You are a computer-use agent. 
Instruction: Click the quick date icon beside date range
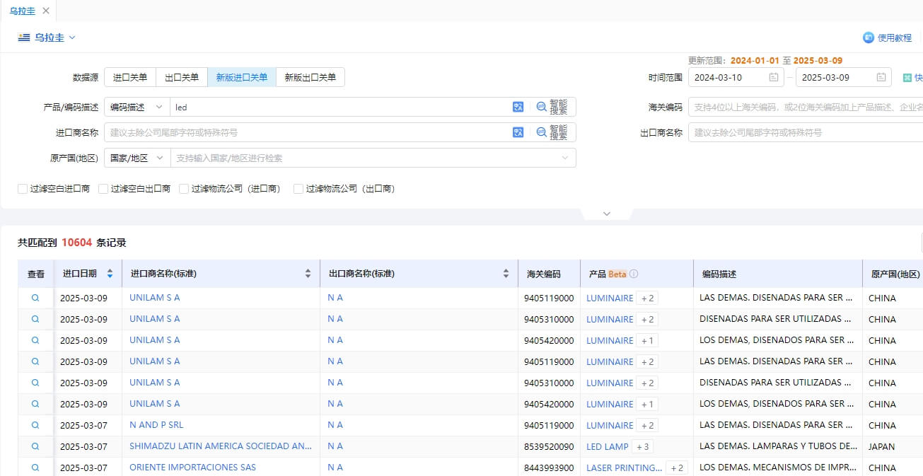point(907,77)
